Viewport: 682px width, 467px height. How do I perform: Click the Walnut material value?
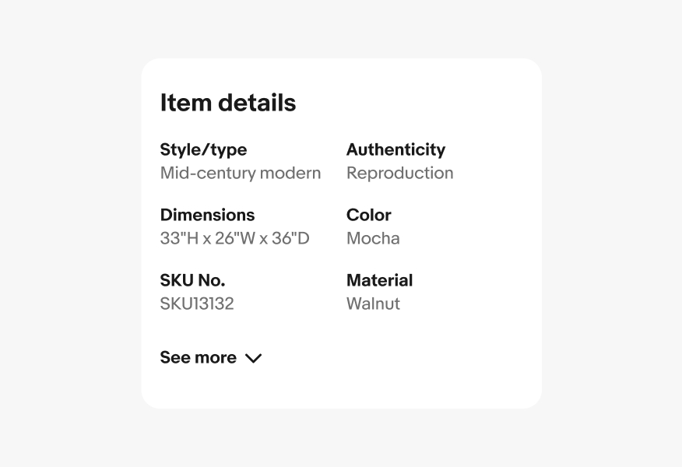pyautogui.click(x=373, y=304)
